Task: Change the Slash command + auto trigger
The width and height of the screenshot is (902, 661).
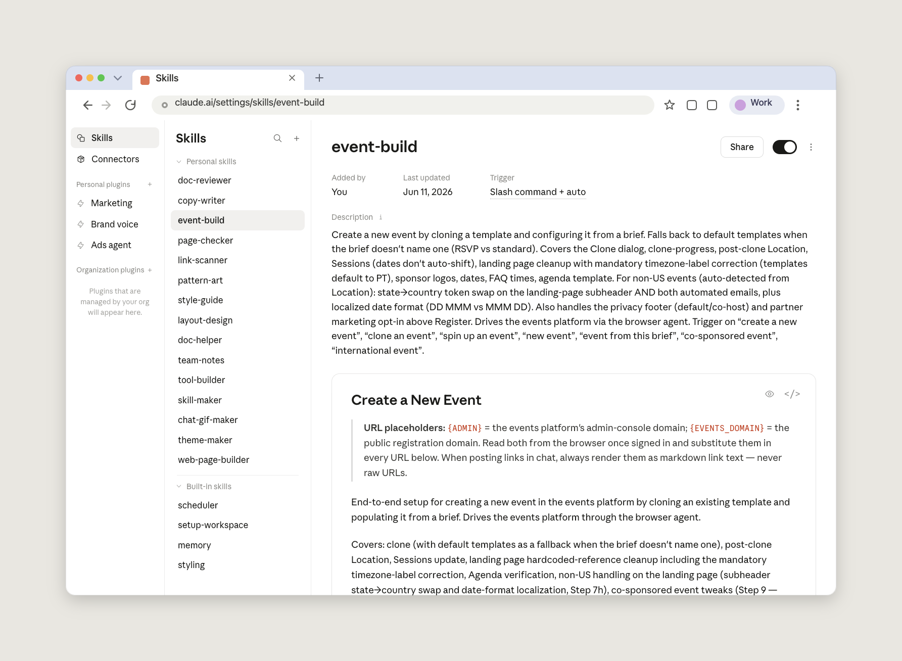Action: click(x=538, y=192)
